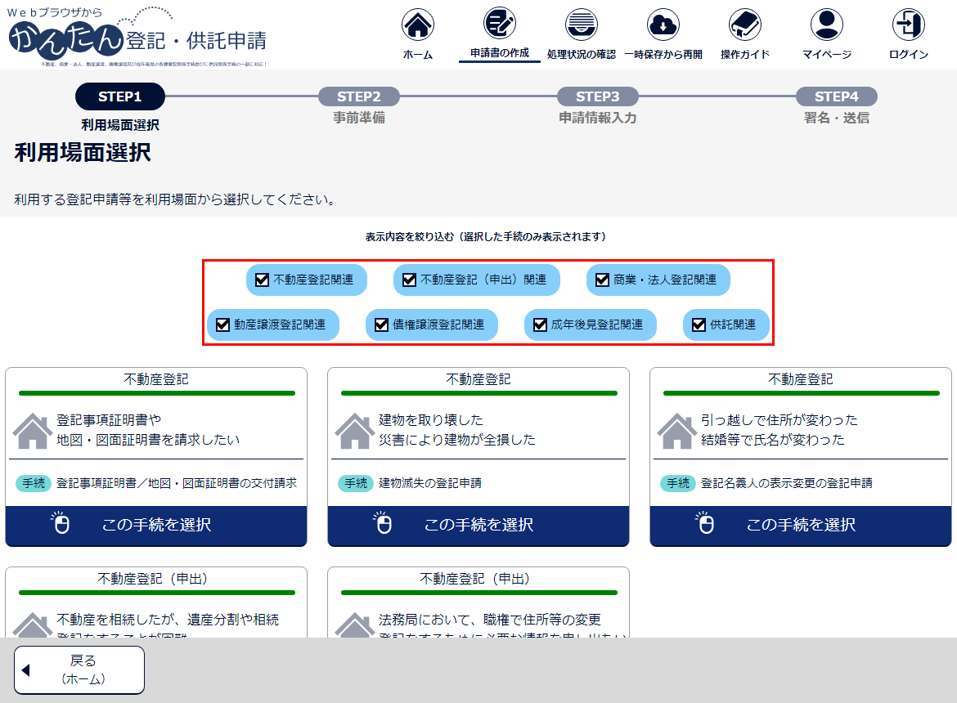Screen dimensions: 957x703
Task: Uncheck 不動産登記(申出)関連 filter
Action: [x=410, y=280]
